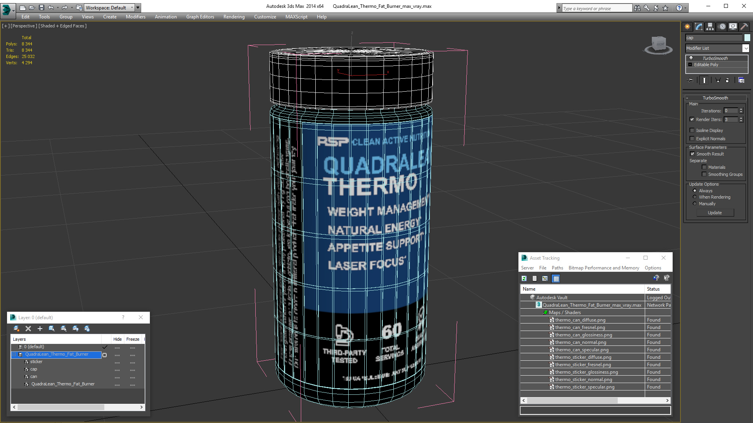Open the Rendering menu
This screenshot has width=753, height=423.
[234, 17]
